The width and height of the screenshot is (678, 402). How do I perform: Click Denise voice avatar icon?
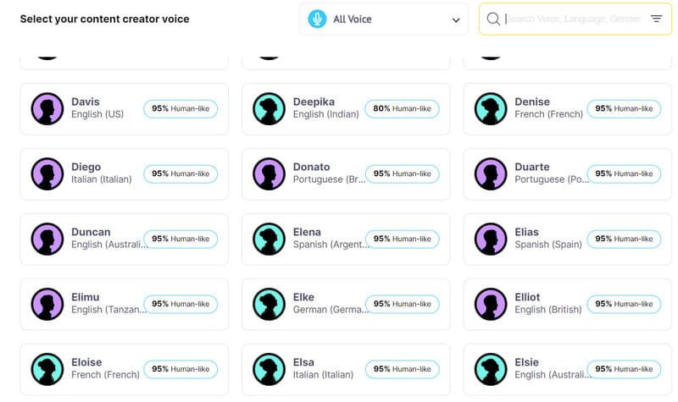tap(491, 108)
